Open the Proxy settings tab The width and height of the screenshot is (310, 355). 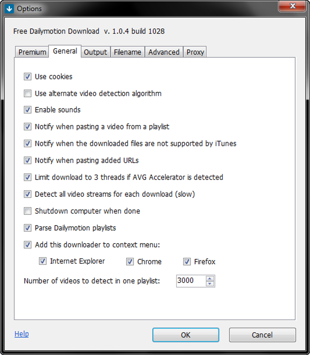(x=195, y=52)
